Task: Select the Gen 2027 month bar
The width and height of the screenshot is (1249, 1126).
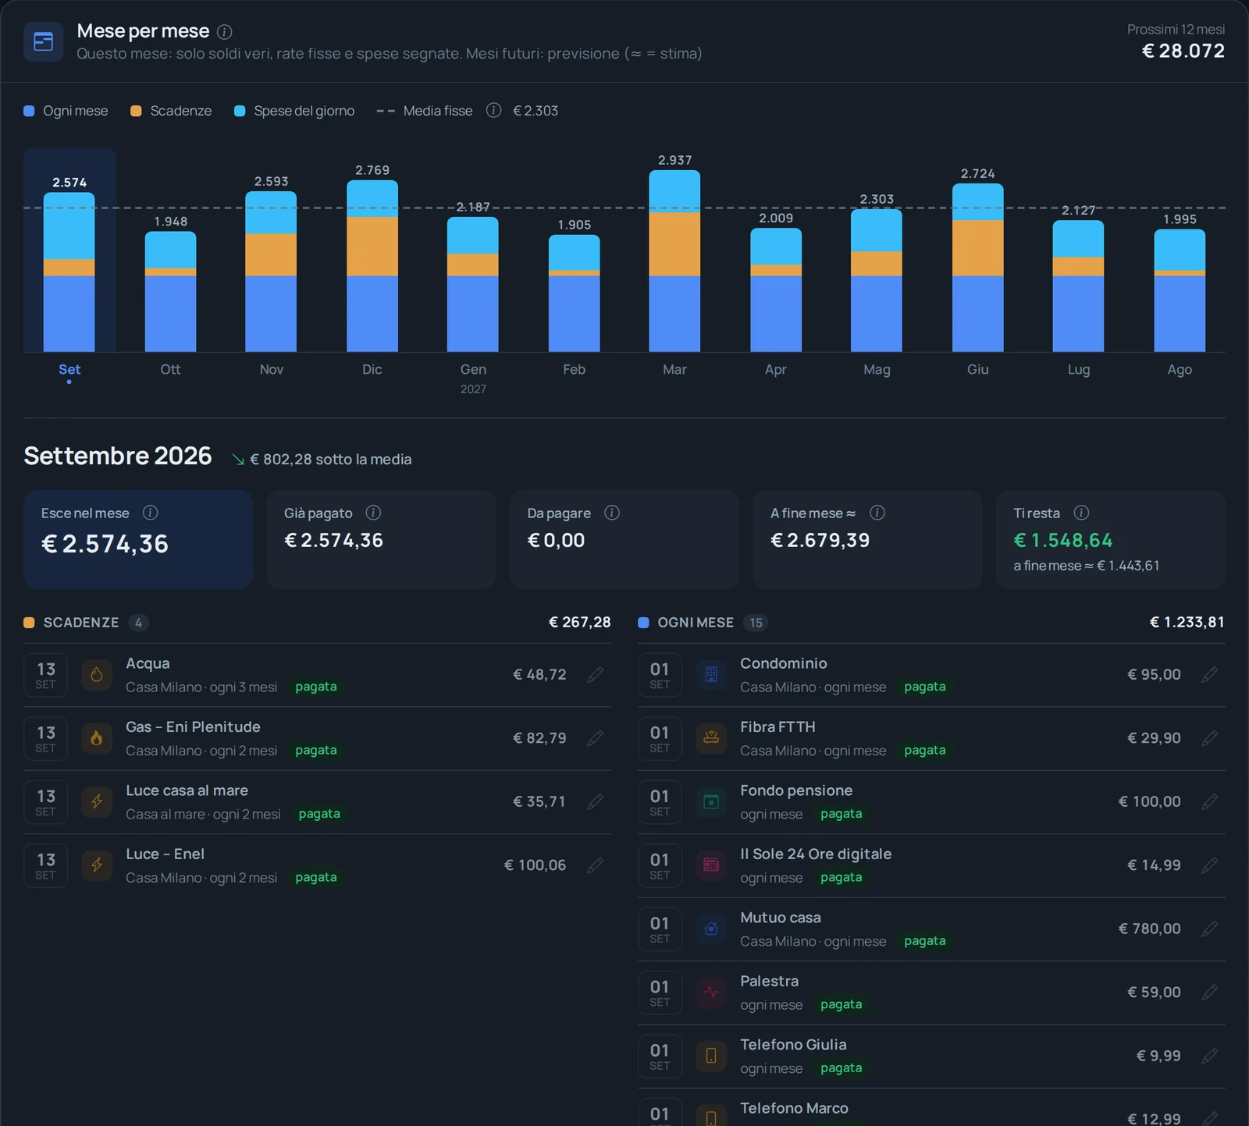Action: point(473,284)
